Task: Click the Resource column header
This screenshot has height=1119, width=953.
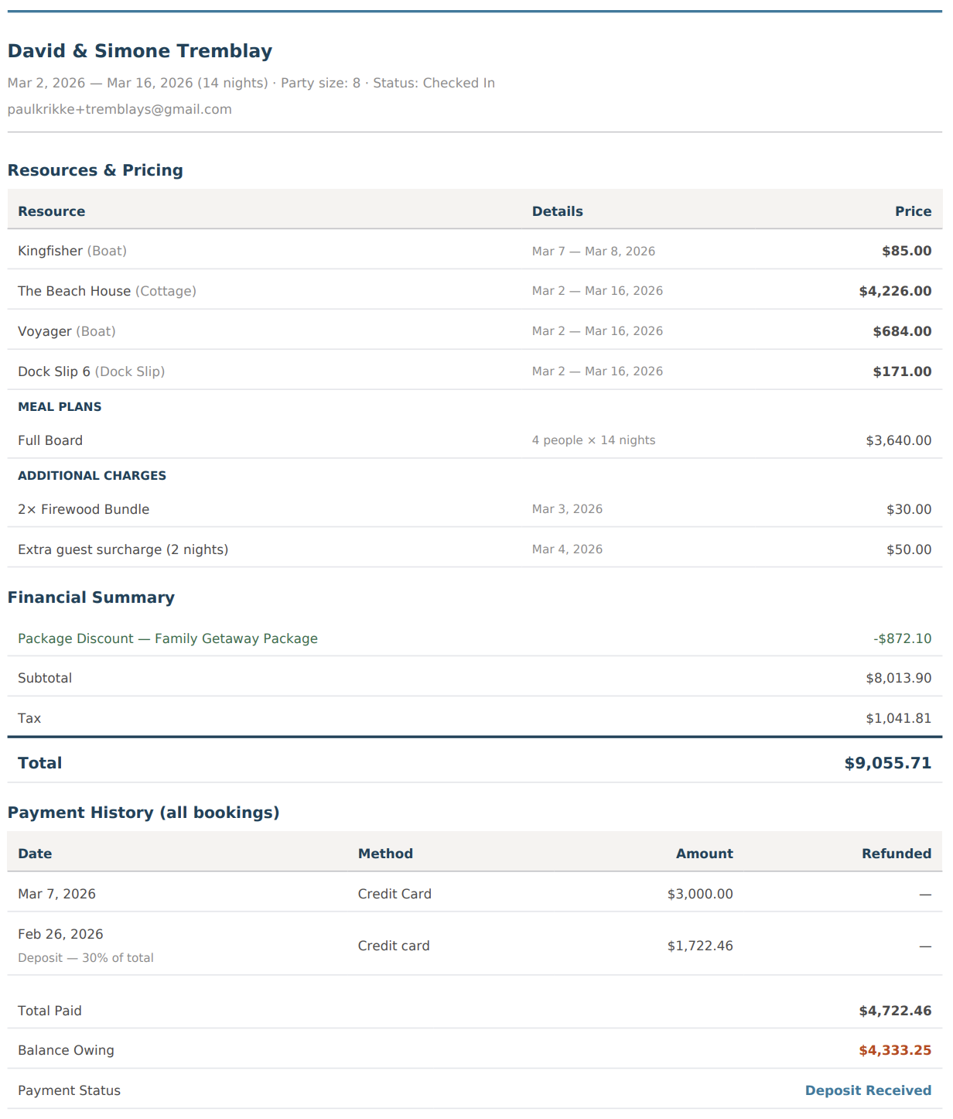Action: pos(52,210)
